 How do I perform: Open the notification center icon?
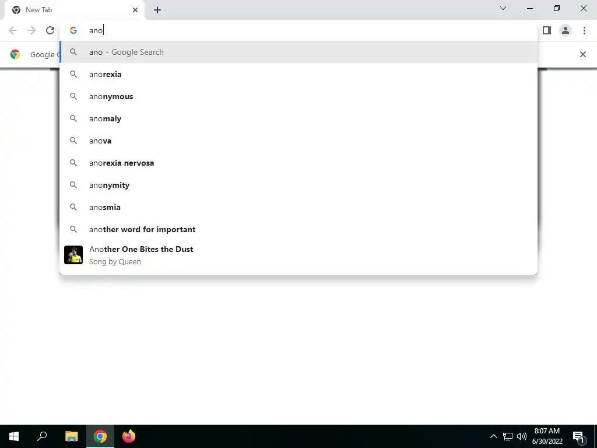pyautogui.click(x=579, y=437)
